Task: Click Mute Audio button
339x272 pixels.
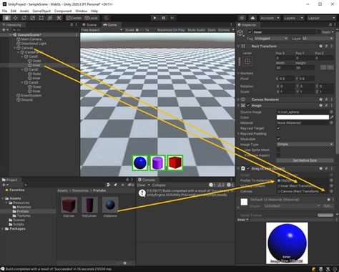Action: point(197,30)
